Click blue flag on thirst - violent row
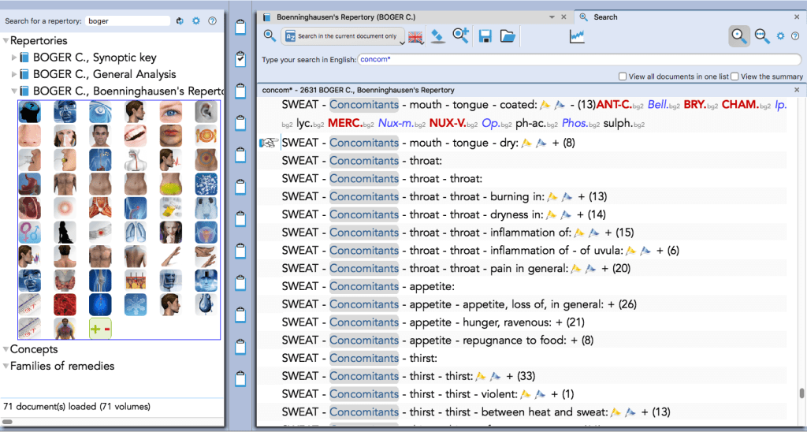 tap(541, 394)
